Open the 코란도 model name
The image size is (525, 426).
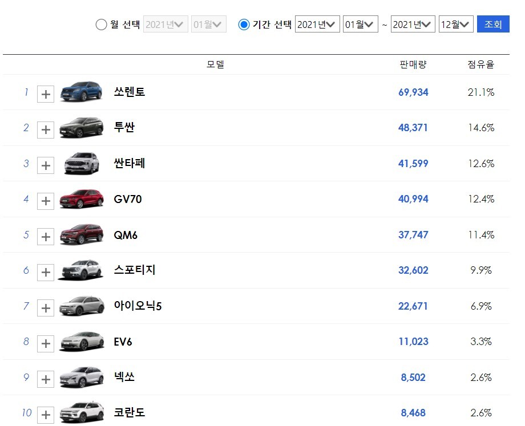click(x=129, y=412)
